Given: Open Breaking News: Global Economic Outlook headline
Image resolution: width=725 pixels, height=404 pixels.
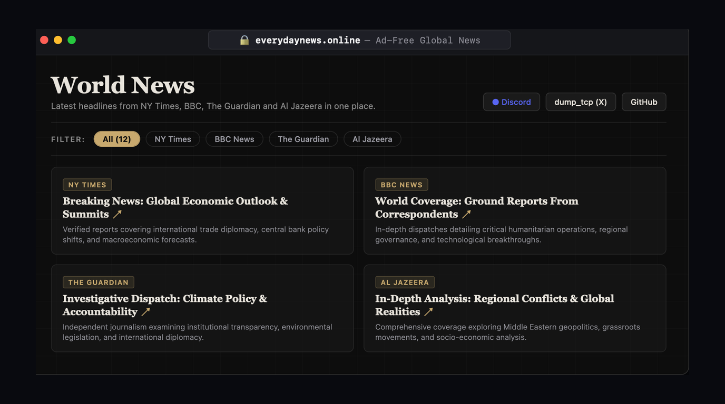Looking at the screenshot, I should (x=175, y=207).
